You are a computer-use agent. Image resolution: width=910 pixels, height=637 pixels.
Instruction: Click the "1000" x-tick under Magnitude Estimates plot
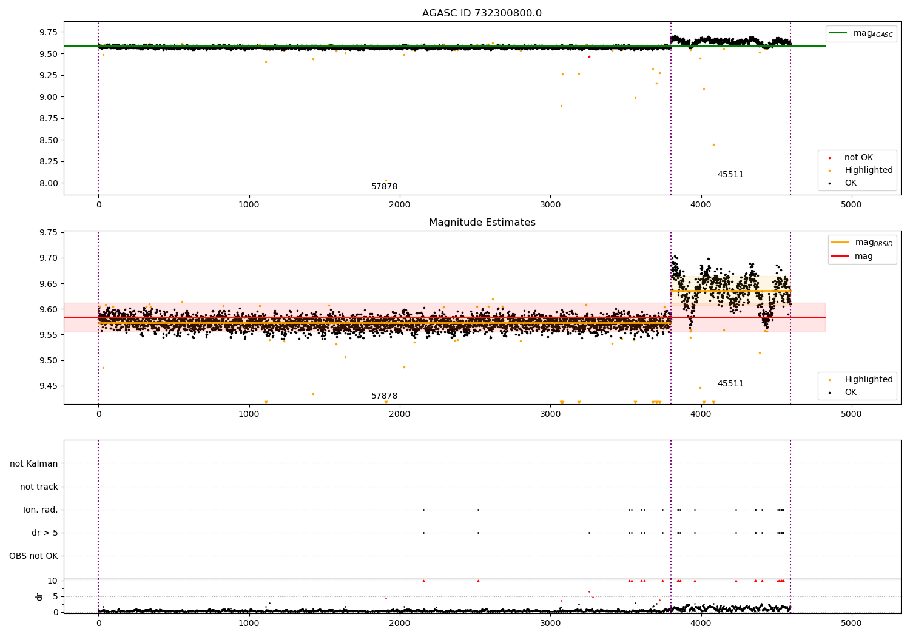click(249, 414)
